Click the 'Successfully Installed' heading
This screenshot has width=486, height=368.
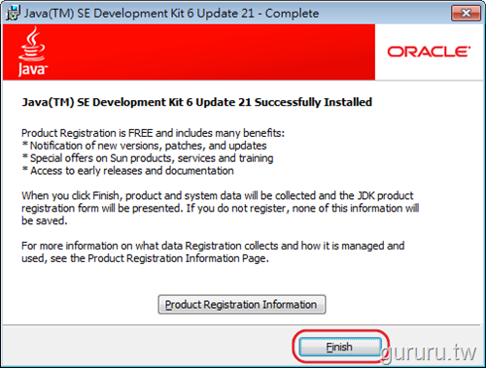[x=196, y=102]
